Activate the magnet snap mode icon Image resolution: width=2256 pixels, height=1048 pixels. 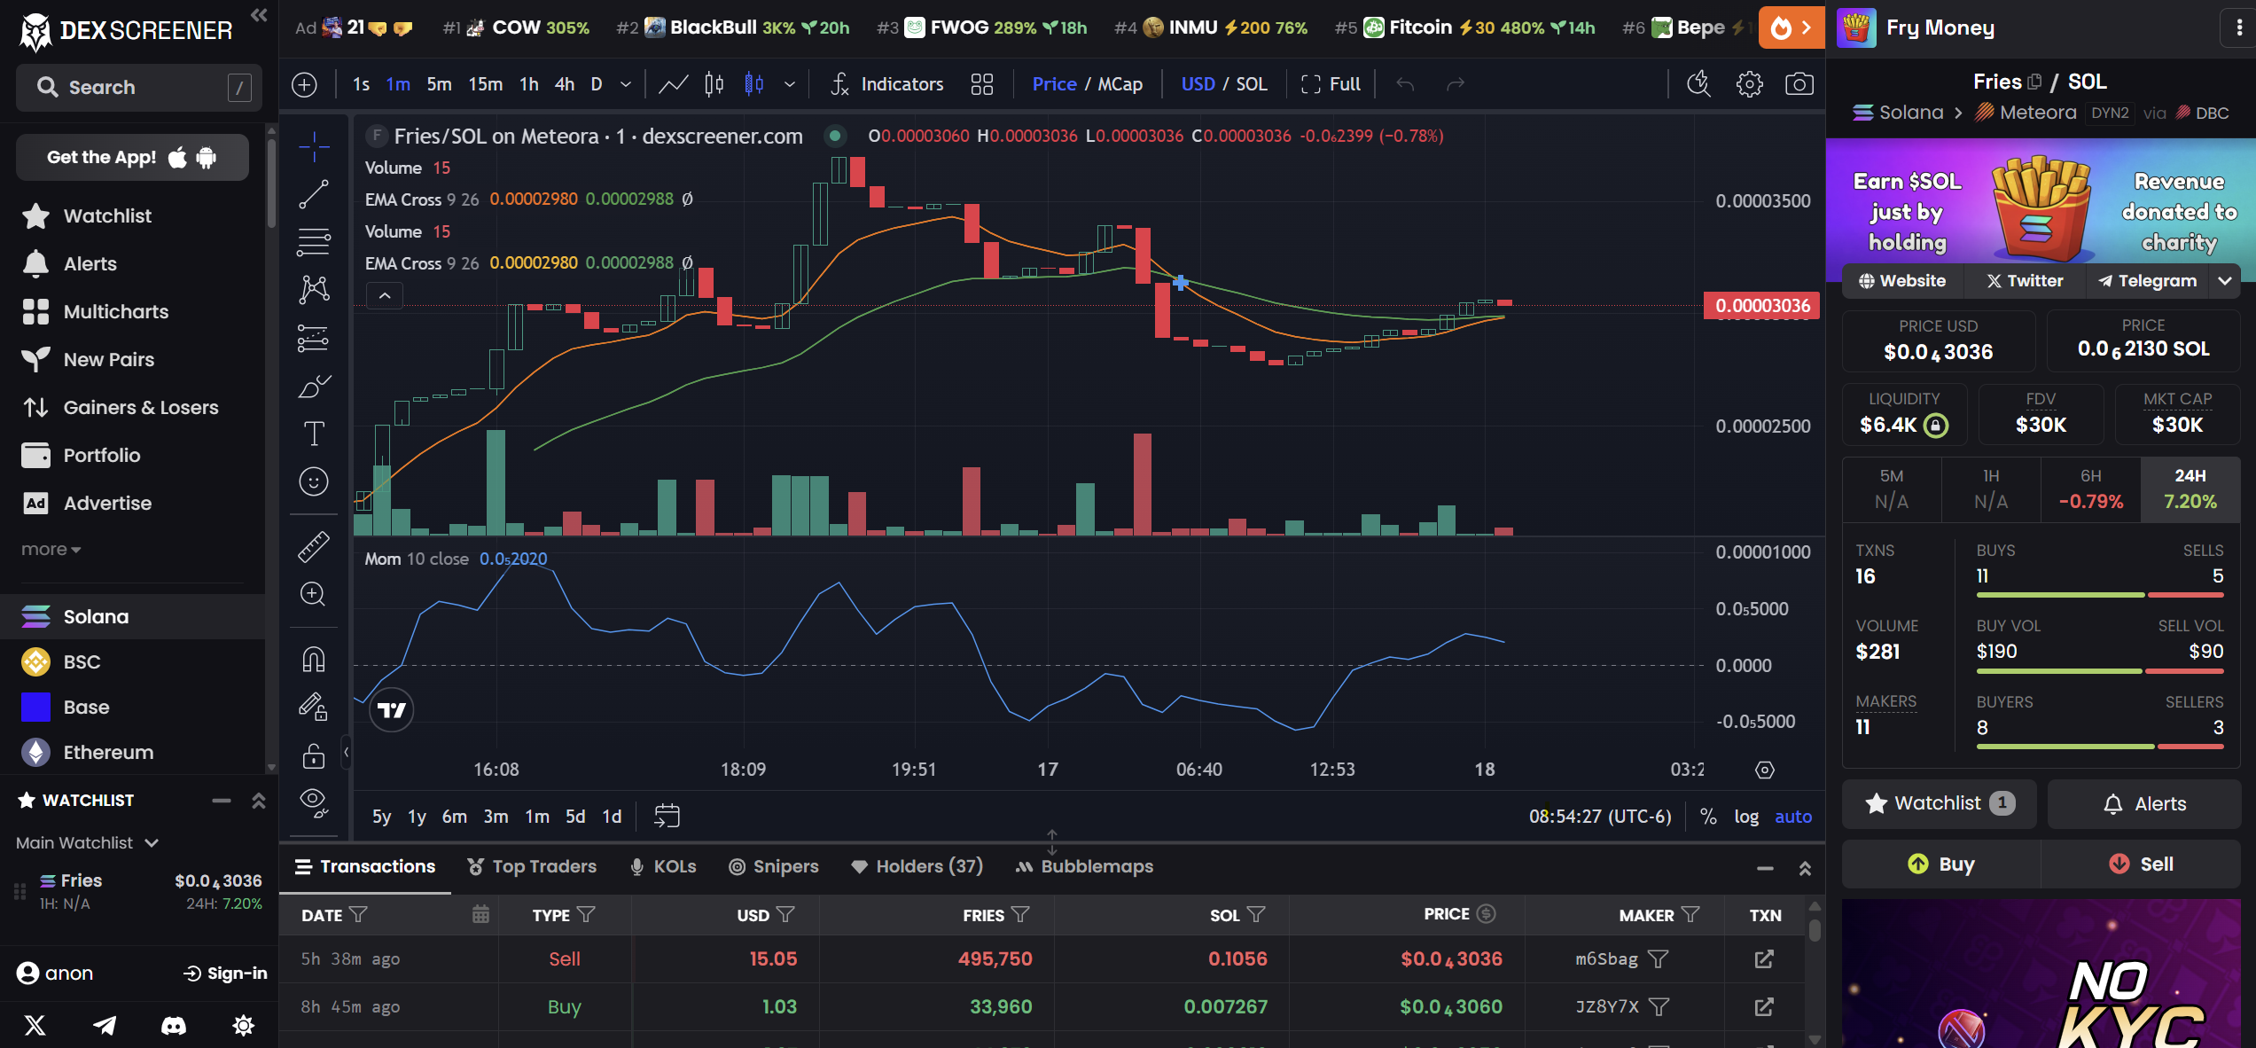click(x=314, y=660)
